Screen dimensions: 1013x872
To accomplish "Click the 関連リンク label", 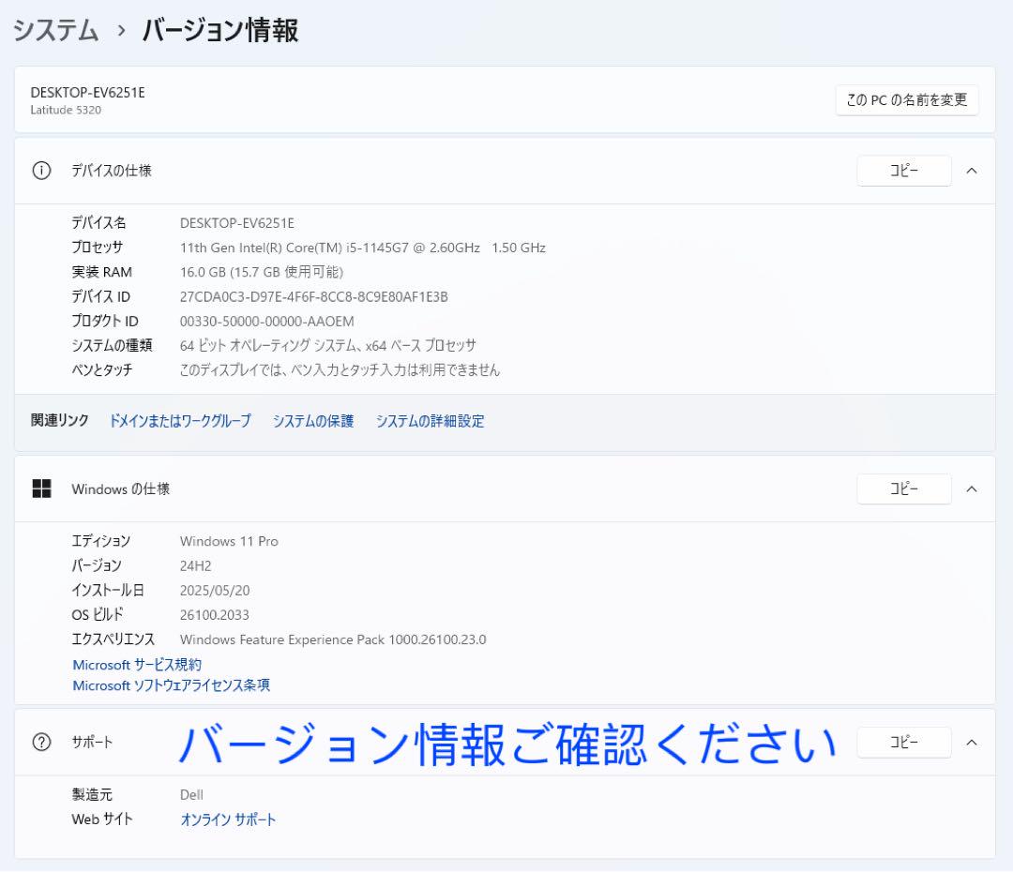I will coord(59,420).
